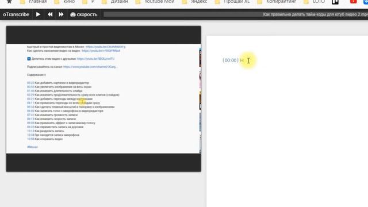
Task: Open the Дизайн bookmarks folder
Action: coord(115,2)
